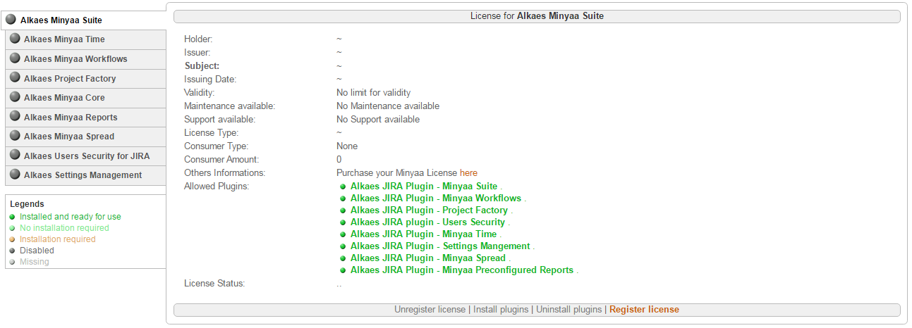Click the gray status ball for Alkaes Minyaa Time
This screenshot has height=328, width=912.
click(x=15, y=39)
